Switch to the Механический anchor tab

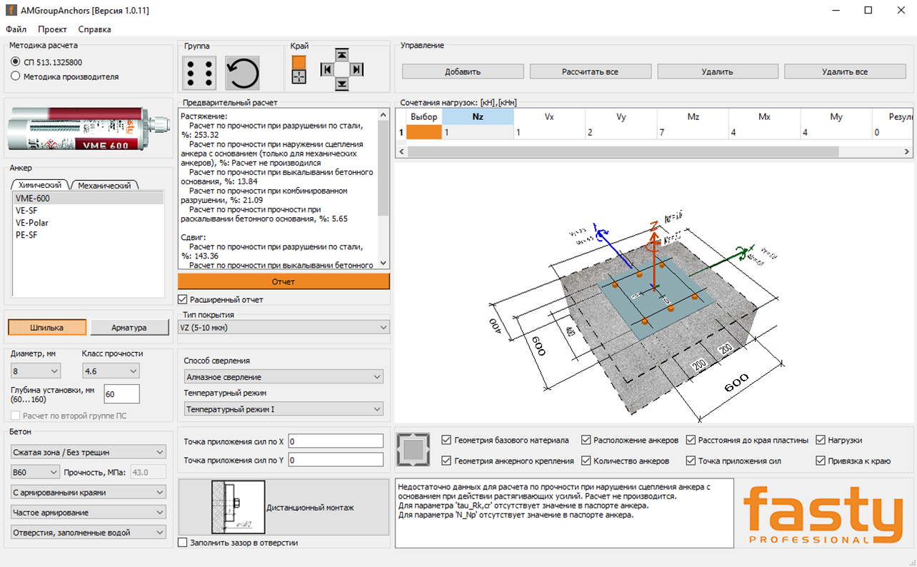(x=104, y=186)
